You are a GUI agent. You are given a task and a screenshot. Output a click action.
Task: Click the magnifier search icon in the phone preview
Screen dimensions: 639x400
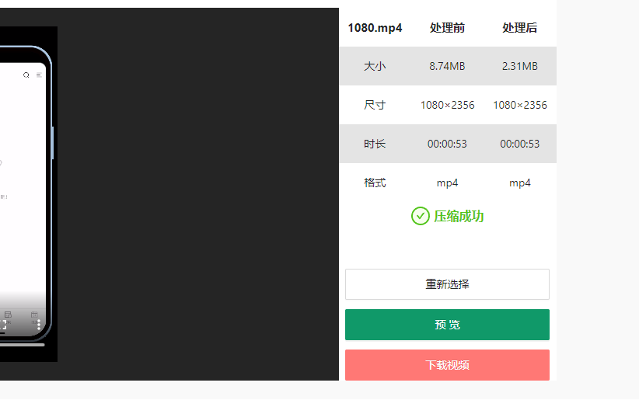click(26, 75)
